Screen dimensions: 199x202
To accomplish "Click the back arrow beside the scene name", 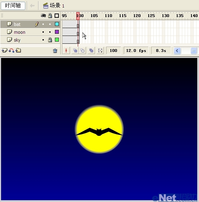I will tap(32, 6).
